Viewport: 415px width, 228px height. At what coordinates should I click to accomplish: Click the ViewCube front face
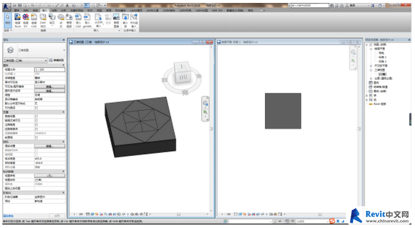pos(183,77)
